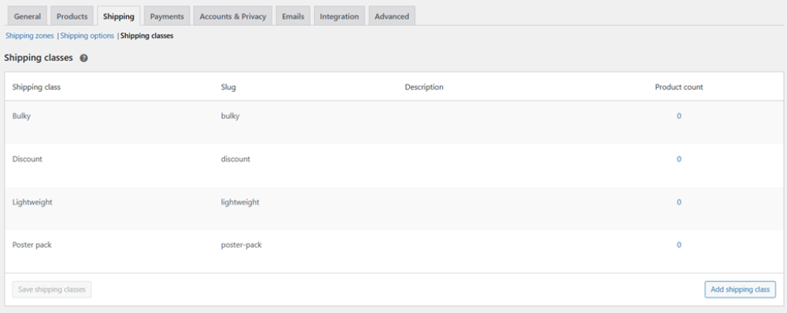Select the Discount shipping class name
787x313 pixels.
coord(27,159)
